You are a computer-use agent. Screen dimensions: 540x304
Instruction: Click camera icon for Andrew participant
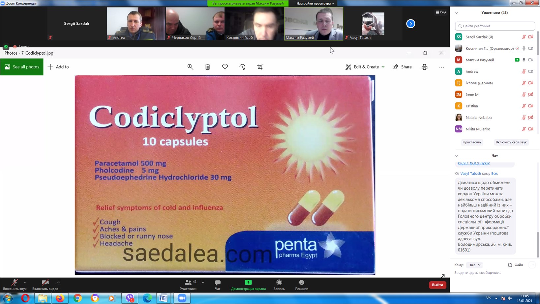531,71
